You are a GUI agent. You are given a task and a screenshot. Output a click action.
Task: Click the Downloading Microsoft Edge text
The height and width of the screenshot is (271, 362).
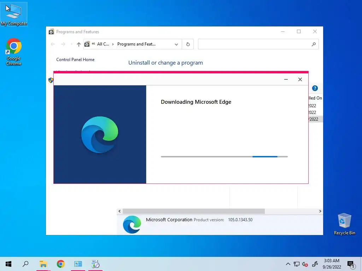click(x=196, y=102)
